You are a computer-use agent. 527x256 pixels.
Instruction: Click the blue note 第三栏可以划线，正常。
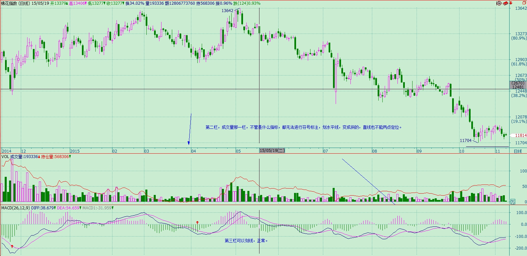[x=246, y=241]
